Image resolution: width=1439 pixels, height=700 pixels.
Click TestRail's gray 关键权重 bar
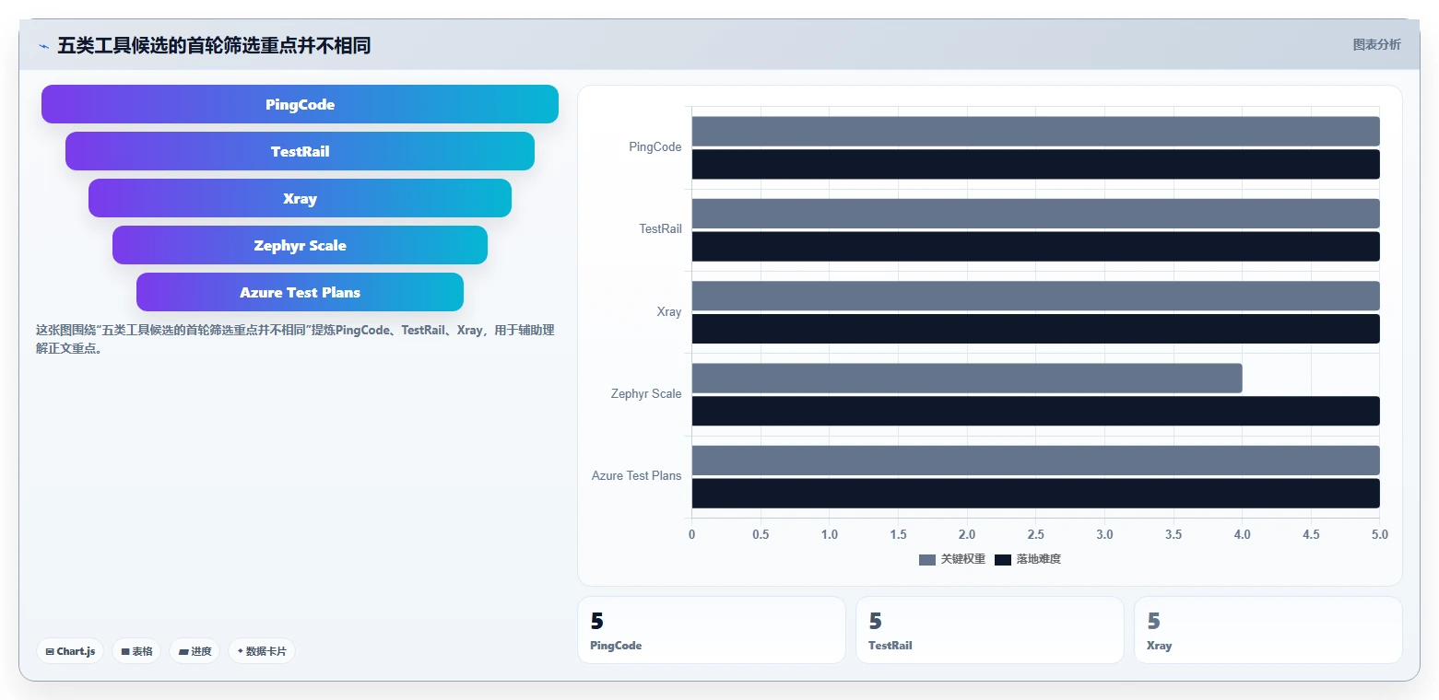1035,213
